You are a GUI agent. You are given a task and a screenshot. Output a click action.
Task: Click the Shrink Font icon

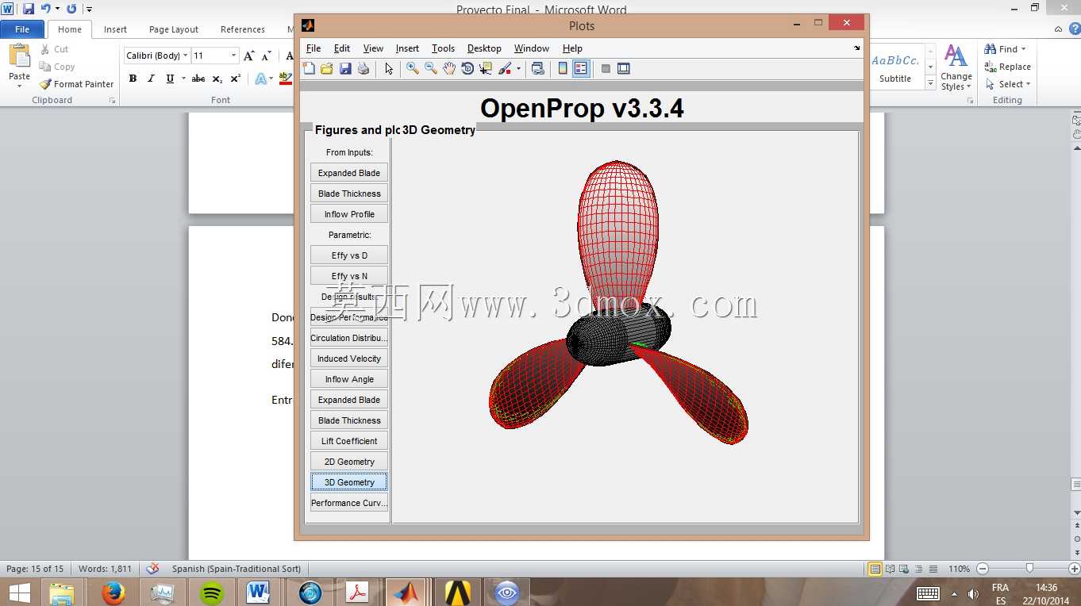click(x=267, y=56)
